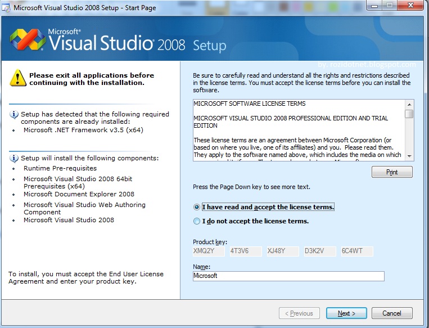Click the Cancel button
This screenshot has width=429, height=328.
(392, 313)
